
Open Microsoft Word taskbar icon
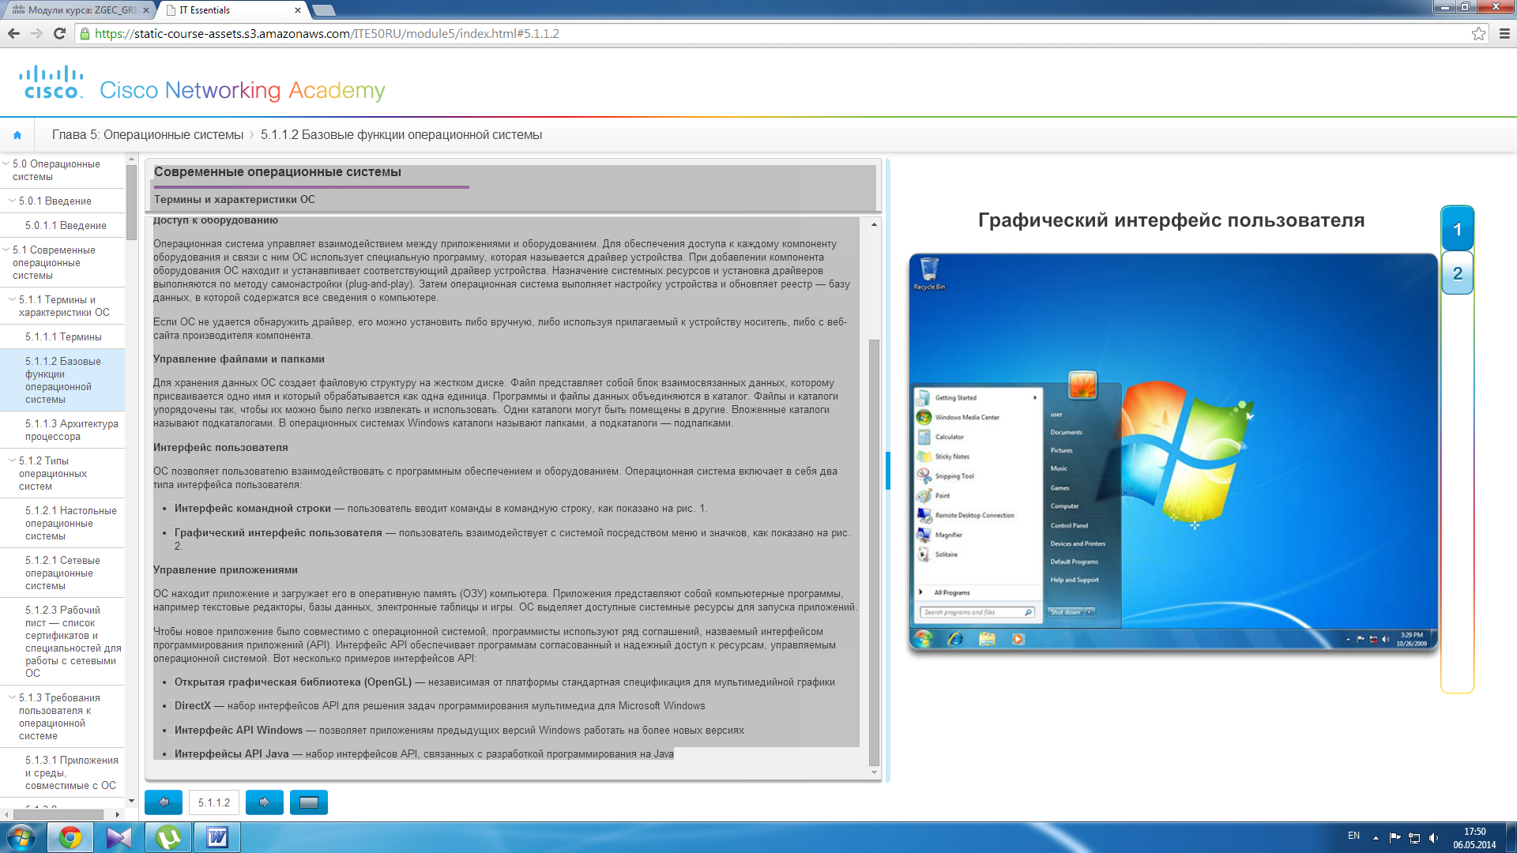click(217, 837)
